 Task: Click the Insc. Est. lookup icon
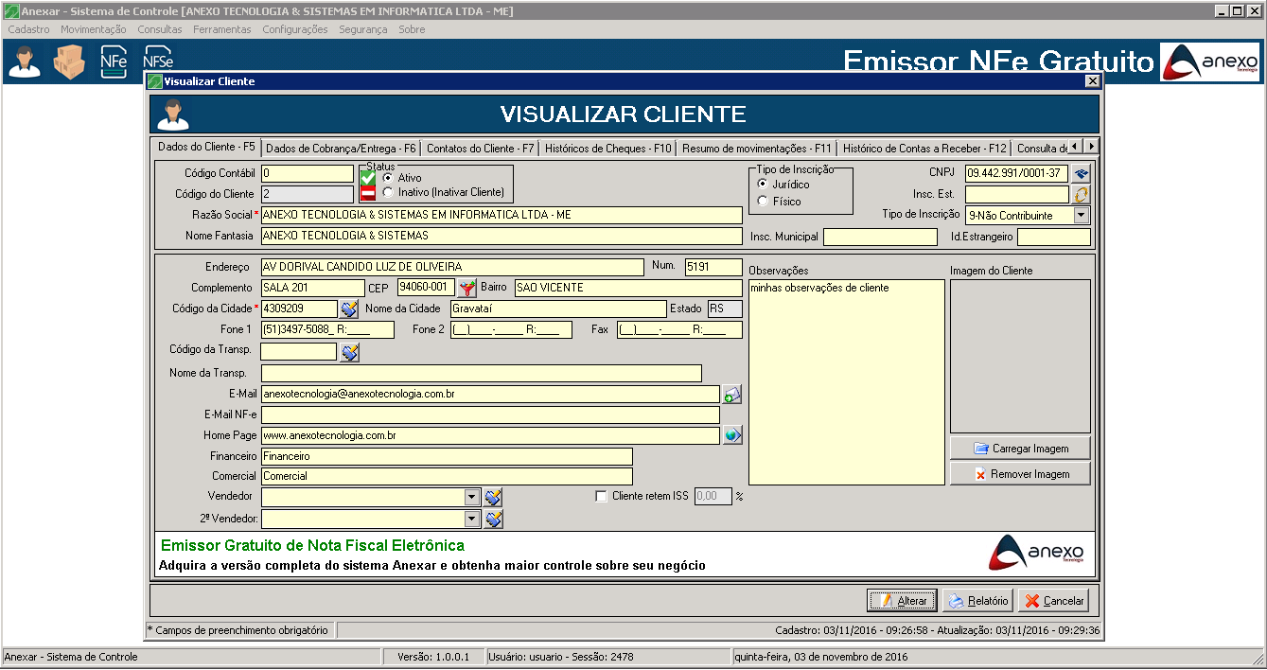coord(1082,194)
